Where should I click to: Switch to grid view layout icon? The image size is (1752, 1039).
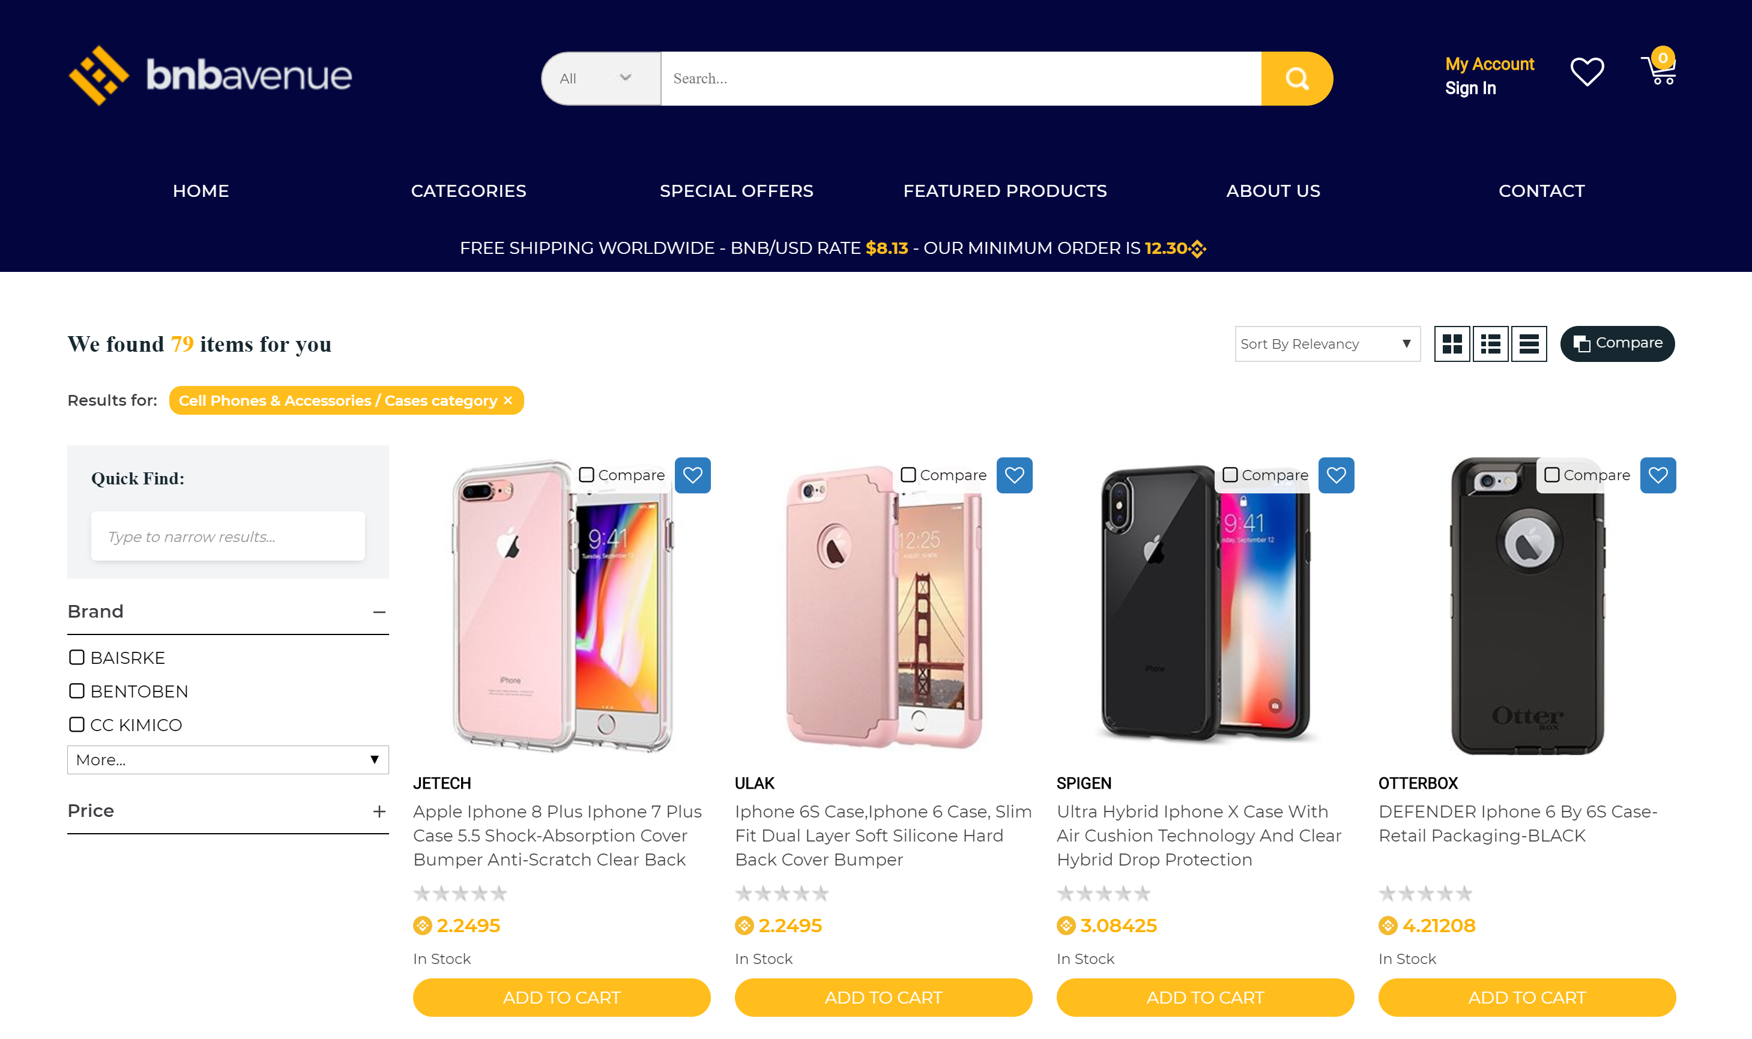click(1452, 344)
